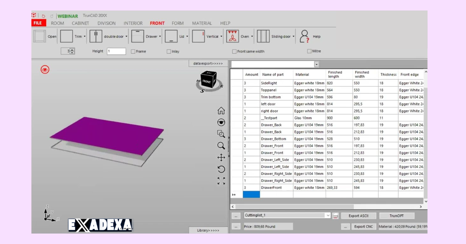Click the pan move icon

[221, 157]
